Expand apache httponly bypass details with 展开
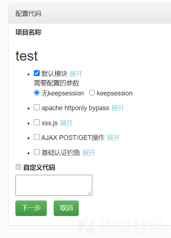Image resolution: width=171 pixels, height=238 pixels. tap(118, 108)
